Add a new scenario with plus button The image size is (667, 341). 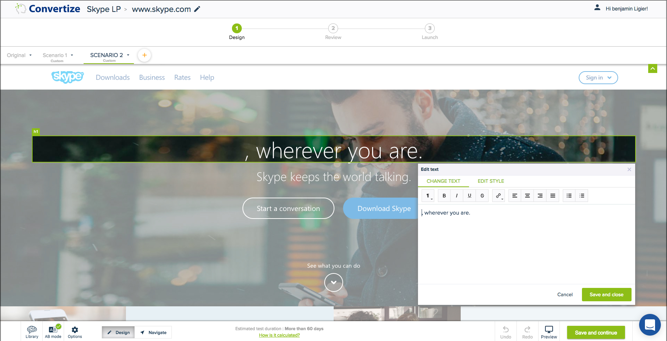coord(144,55)
